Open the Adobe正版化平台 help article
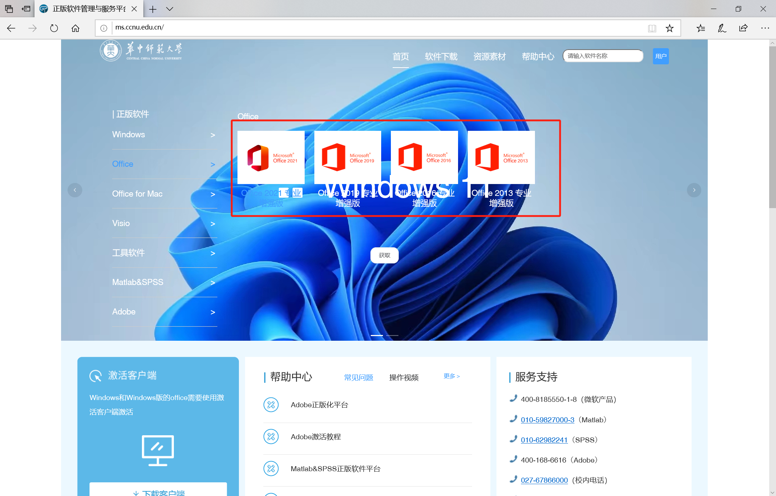This screenshot has width=776, height=496. pos(319,405)
